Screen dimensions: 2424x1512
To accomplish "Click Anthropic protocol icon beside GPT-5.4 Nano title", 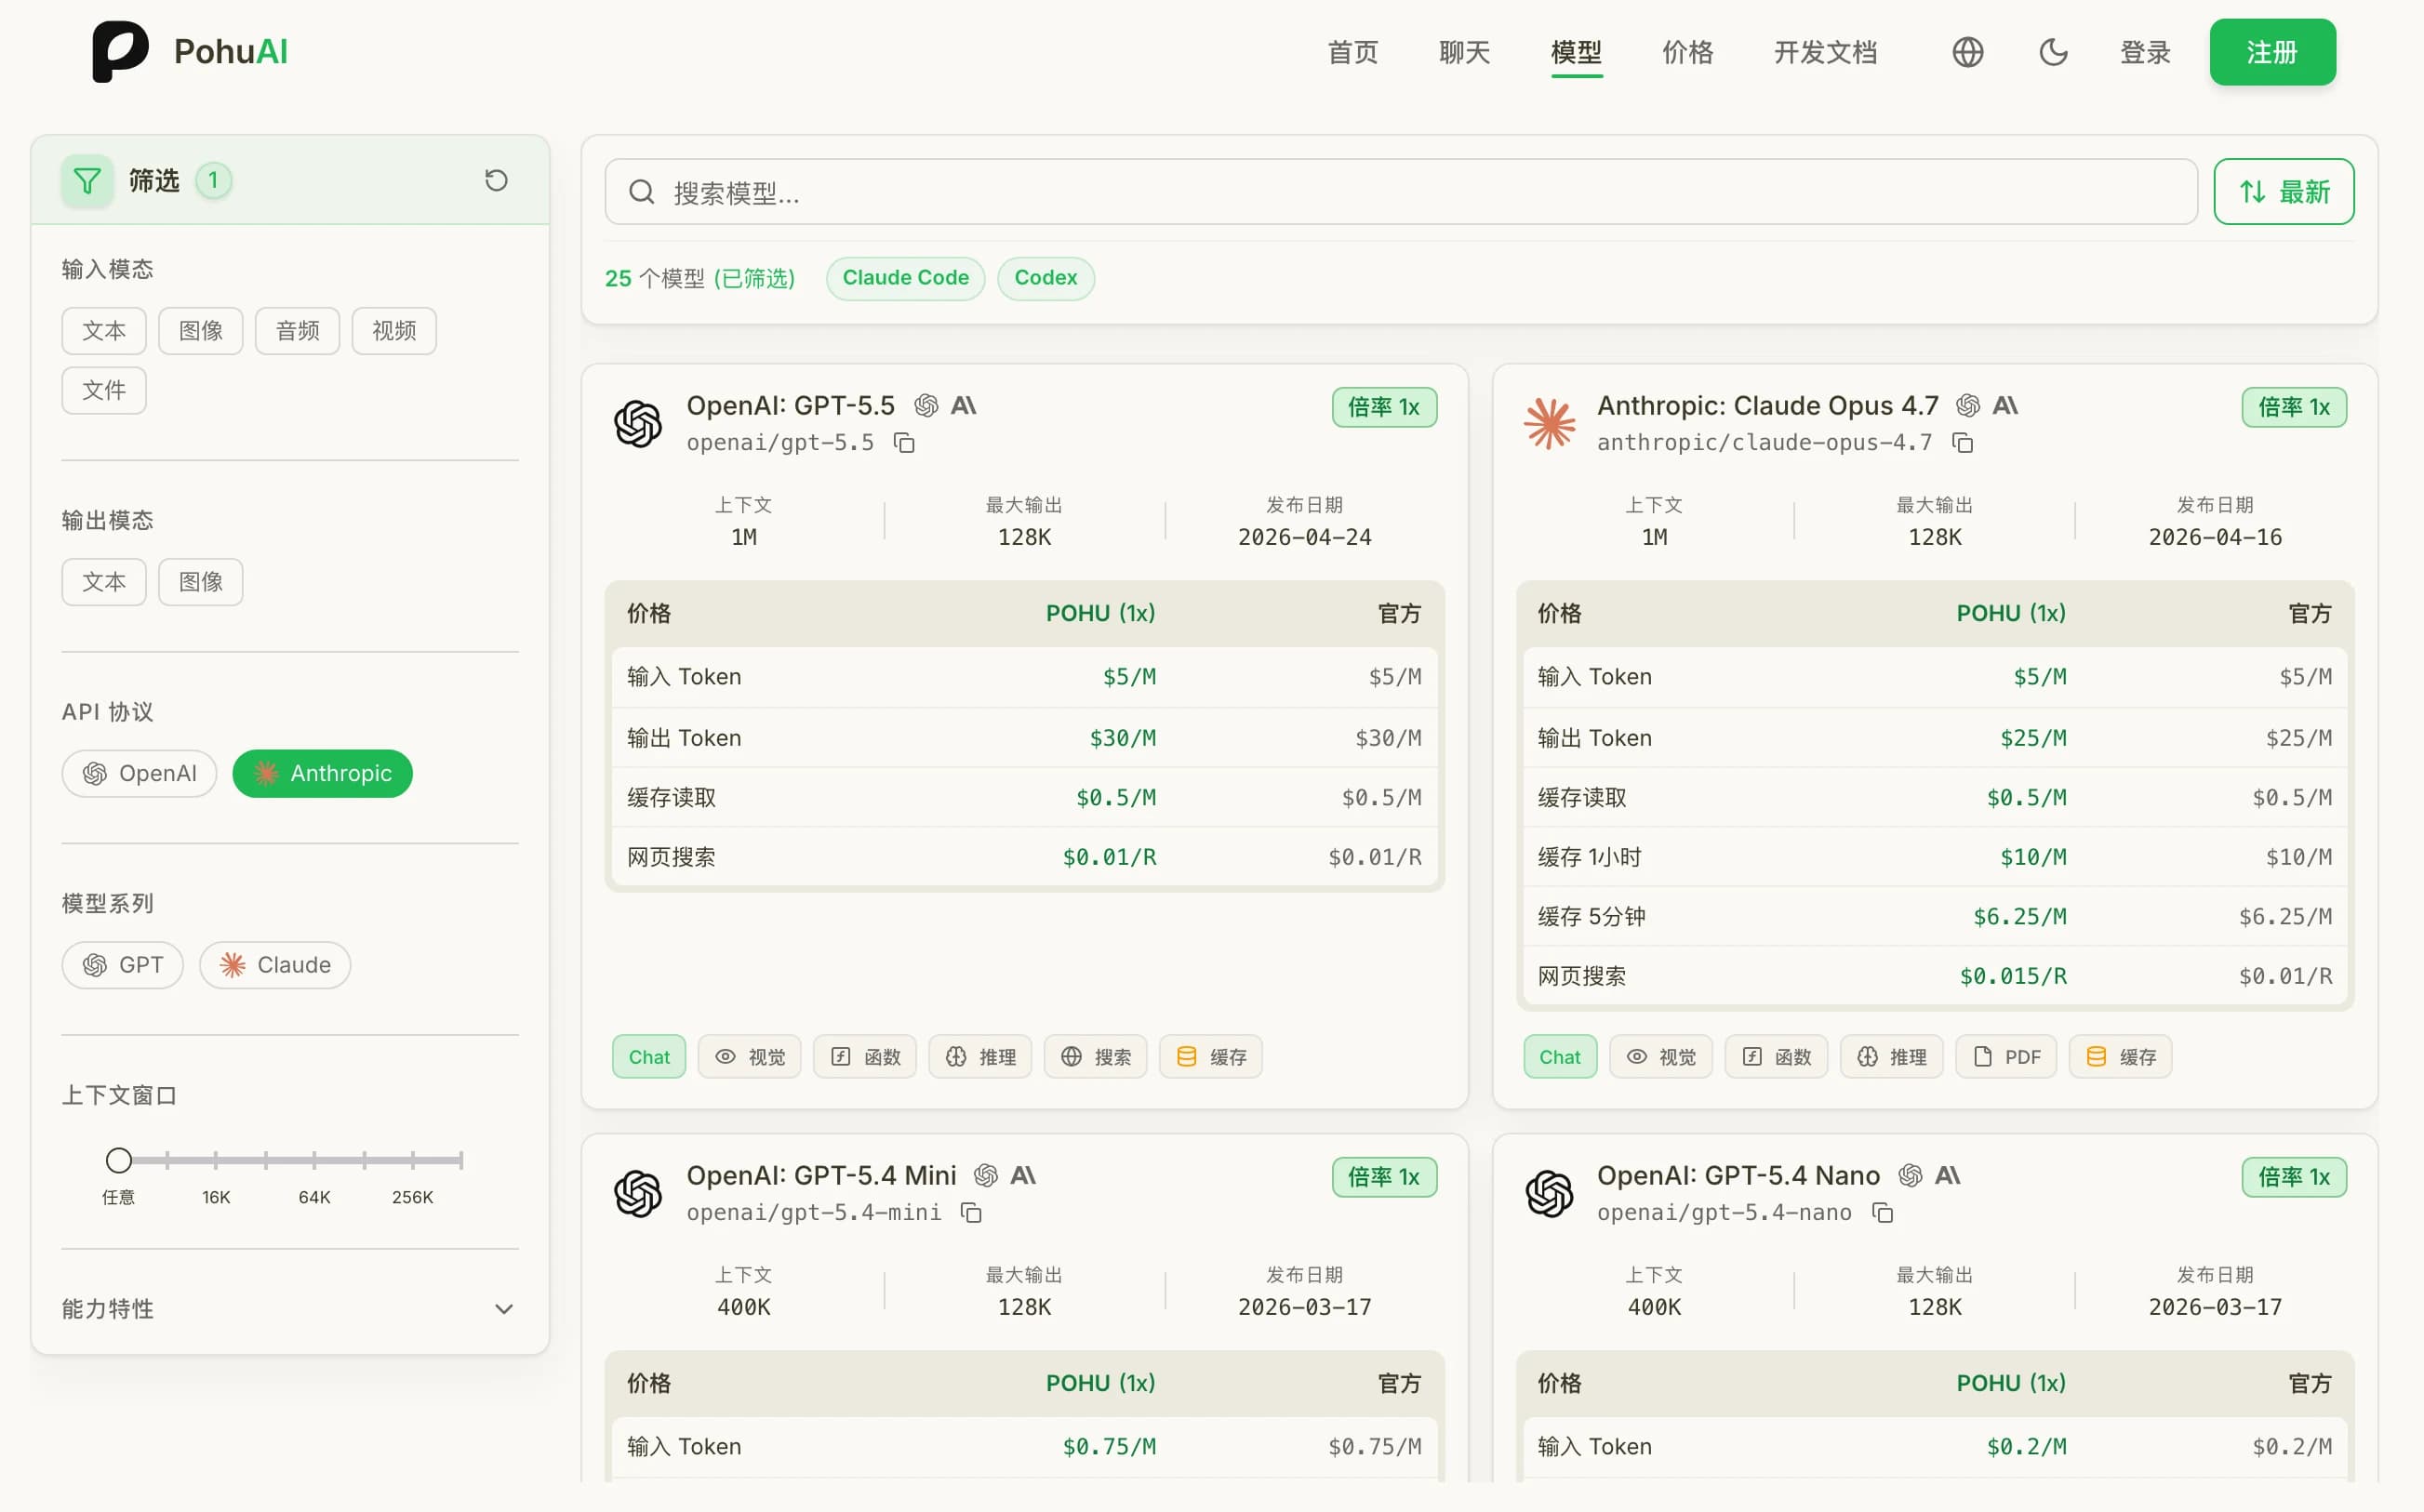I will click(x=1947, y=1175).
